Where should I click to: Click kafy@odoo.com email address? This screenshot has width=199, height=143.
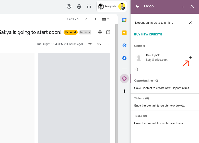(157, 60)
